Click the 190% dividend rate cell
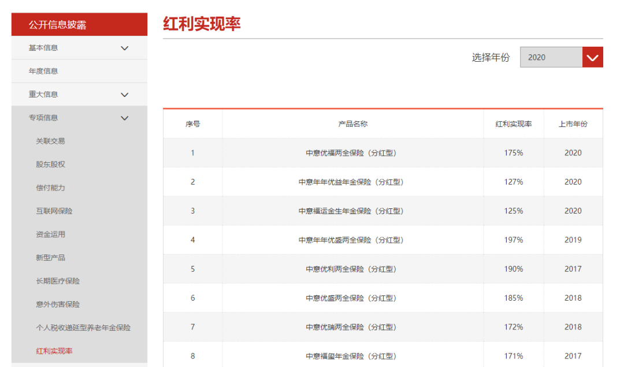The width and height of the screenshot is (624, 367). (x=514, y=269)
